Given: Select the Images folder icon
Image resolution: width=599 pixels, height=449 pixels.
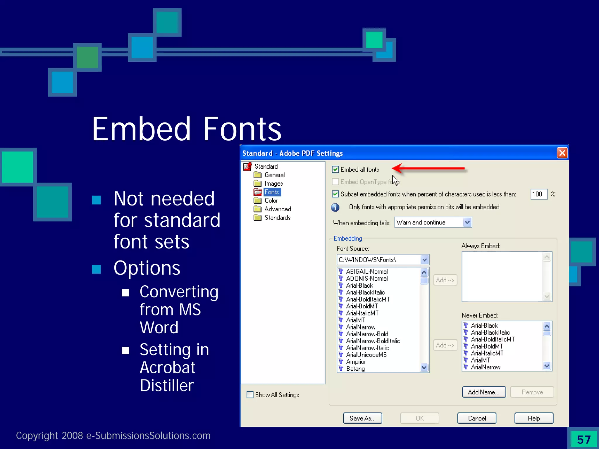Looking at the screenshot, I should pyautogui.click(x=257, y=183).
